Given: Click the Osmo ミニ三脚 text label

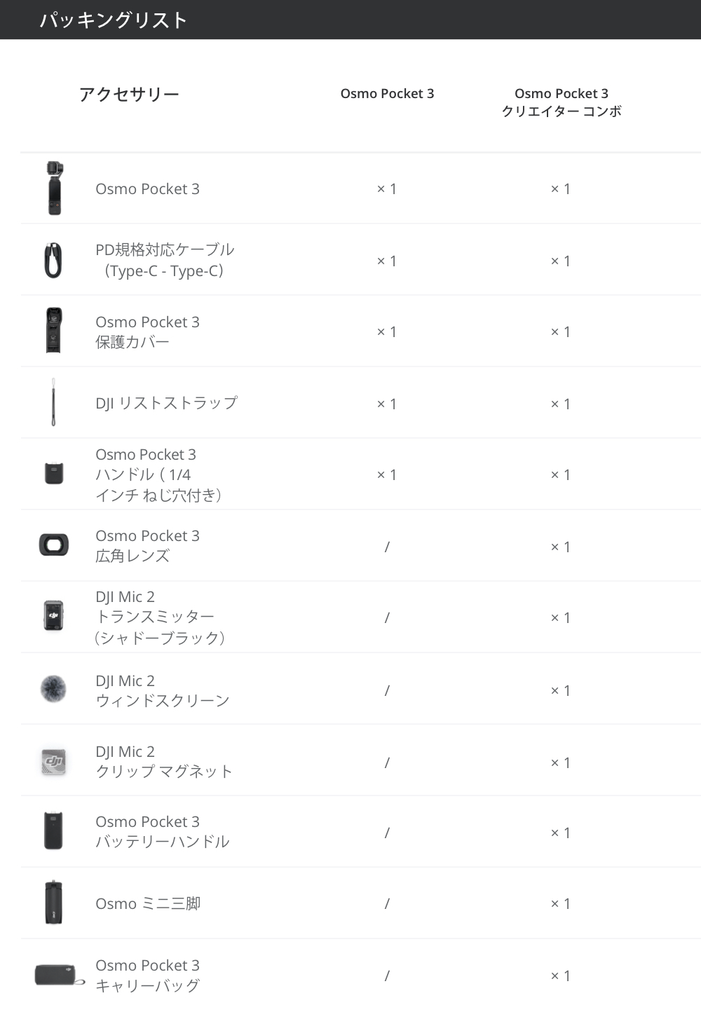Looking at the screenshot, I should pos(148,903).
